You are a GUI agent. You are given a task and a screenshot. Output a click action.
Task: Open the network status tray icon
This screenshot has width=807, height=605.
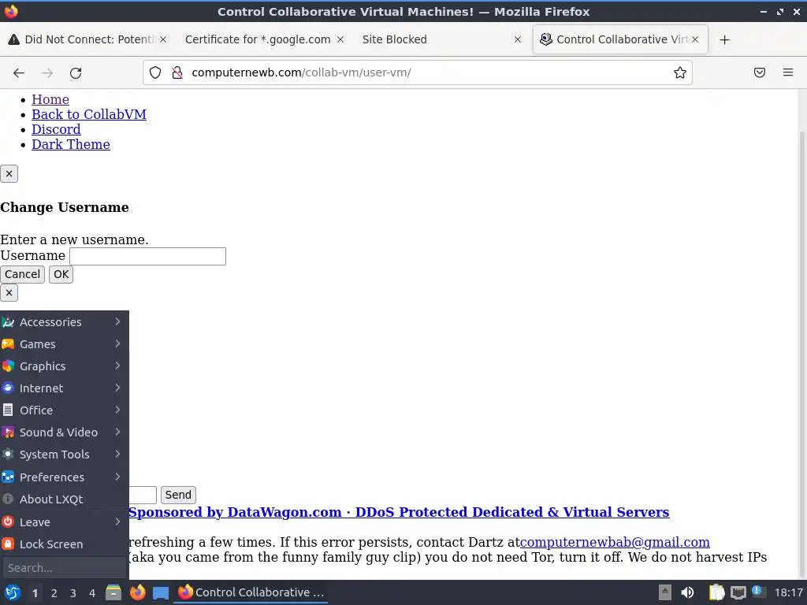coord(738,592)
